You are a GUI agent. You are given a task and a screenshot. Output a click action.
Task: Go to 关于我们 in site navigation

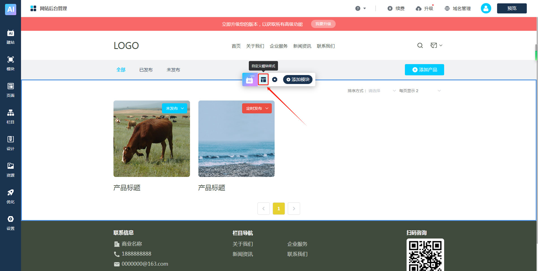click(x=255, y=46)
